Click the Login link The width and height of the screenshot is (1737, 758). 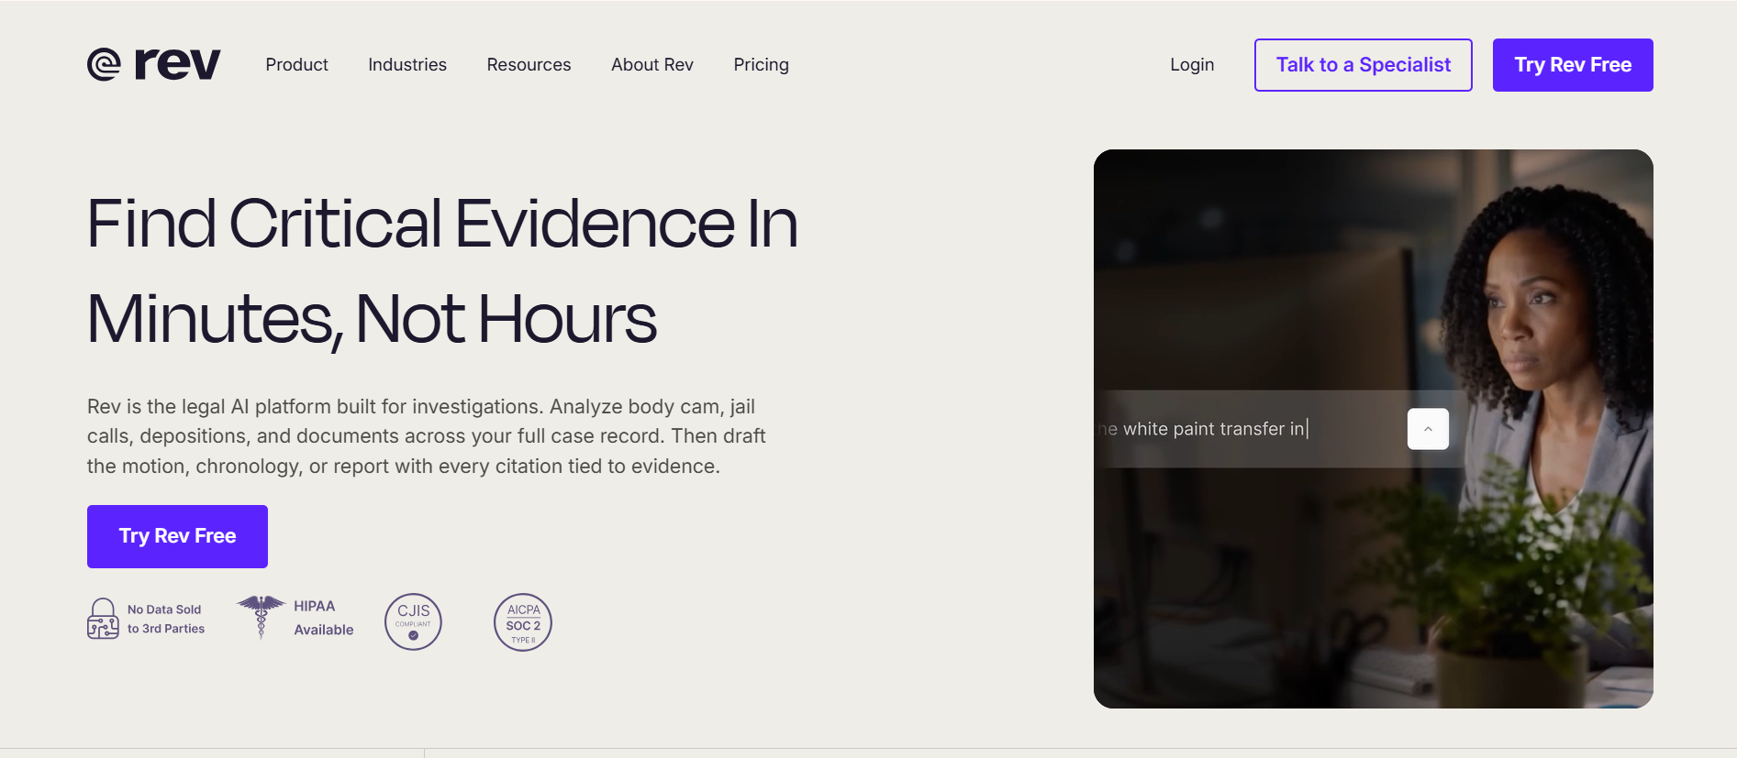(1192, 65)
